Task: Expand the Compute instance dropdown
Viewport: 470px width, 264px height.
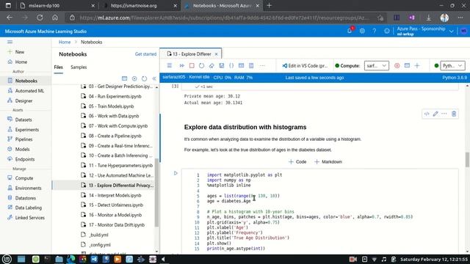Action: point(377,65)
